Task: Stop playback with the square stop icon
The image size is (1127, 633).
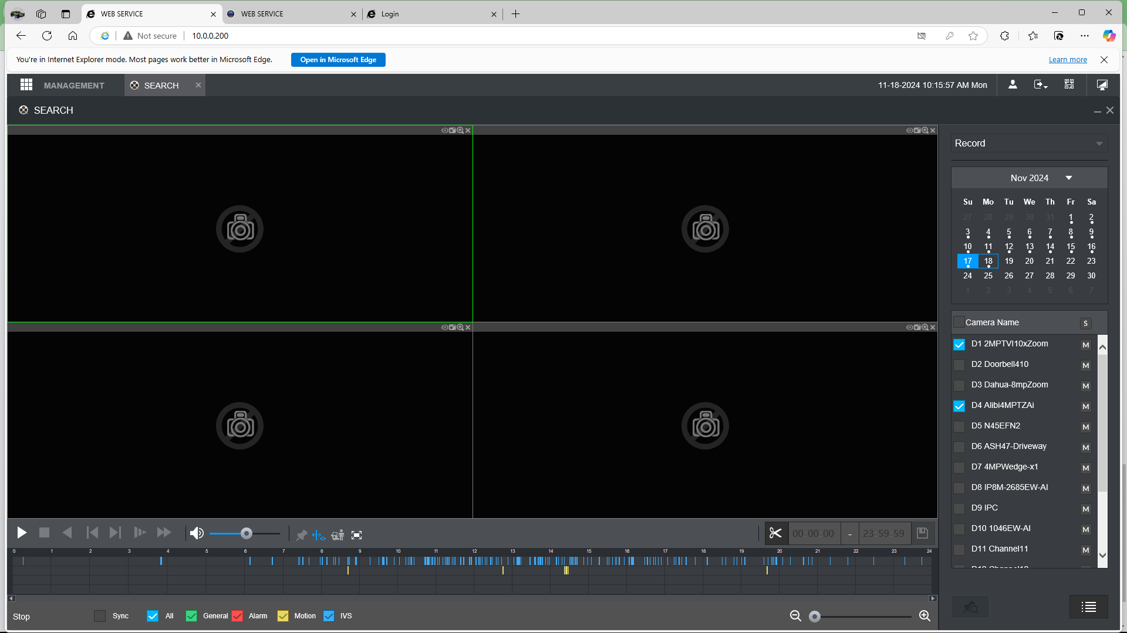Action: click(44, 533)
